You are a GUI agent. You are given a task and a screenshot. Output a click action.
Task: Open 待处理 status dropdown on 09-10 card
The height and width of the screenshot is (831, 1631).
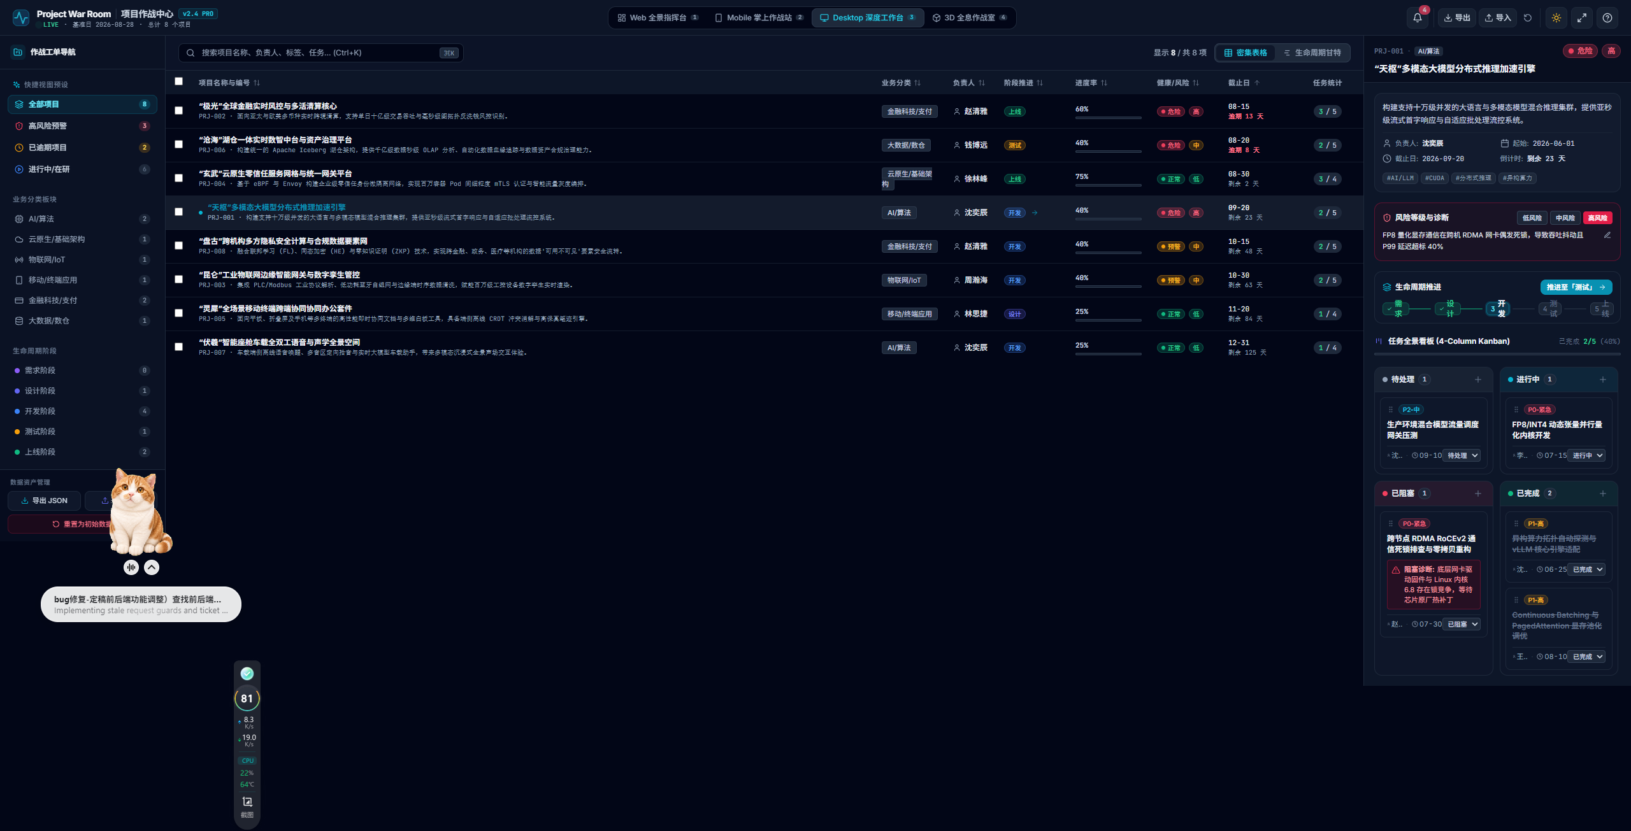pyautogui.click(x=1462, y=455)
